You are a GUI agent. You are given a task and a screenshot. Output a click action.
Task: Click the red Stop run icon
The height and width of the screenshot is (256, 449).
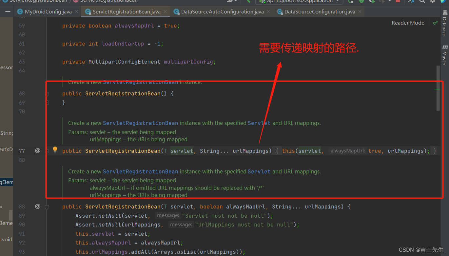pyautogui.click(x=398, y=1)
